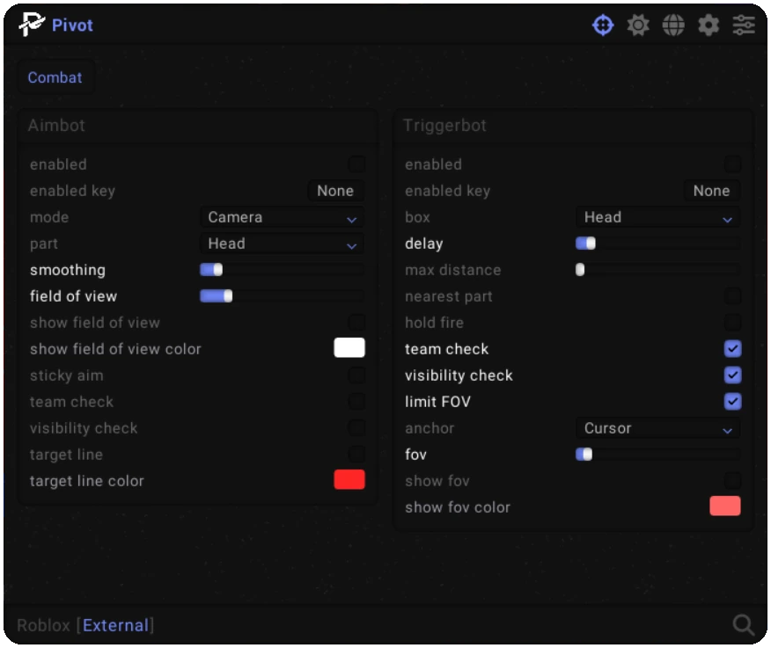Toggle the show fov checkbox
The height and width of the screenshot is (648, 771).
(732, 480)
